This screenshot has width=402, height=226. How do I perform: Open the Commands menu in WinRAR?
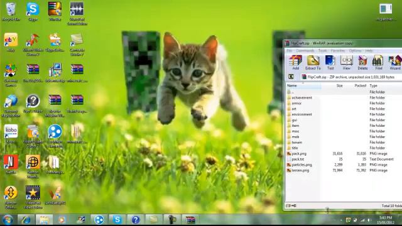tap(305, 51)
